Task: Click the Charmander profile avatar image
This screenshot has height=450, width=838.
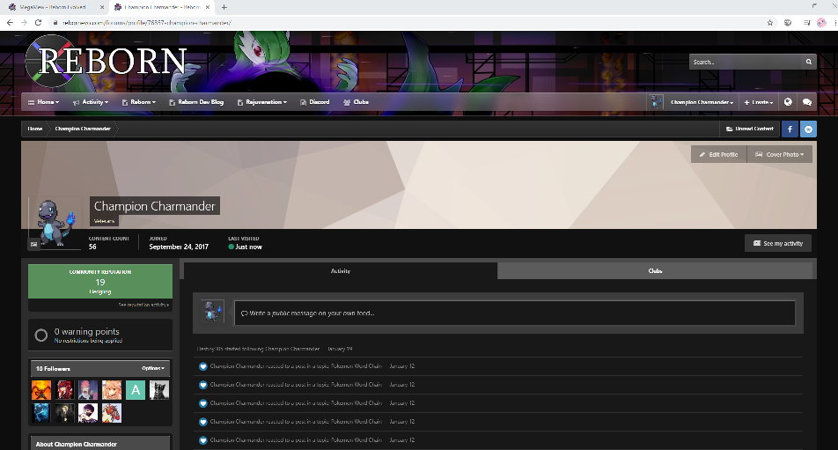Action: pyautogui.click(x=55, y=224)
